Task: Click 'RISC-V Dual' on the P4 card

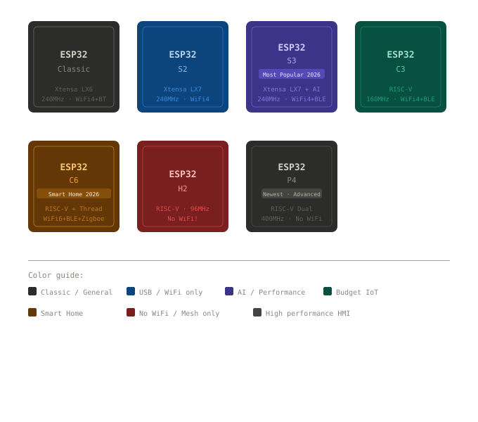Action: click(292, 209)
